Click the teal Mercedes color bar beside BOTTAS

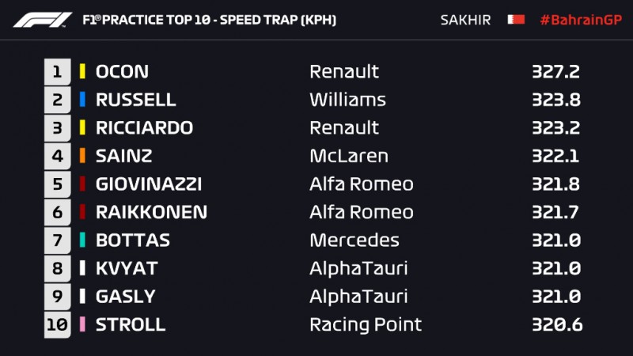[82, 240]
